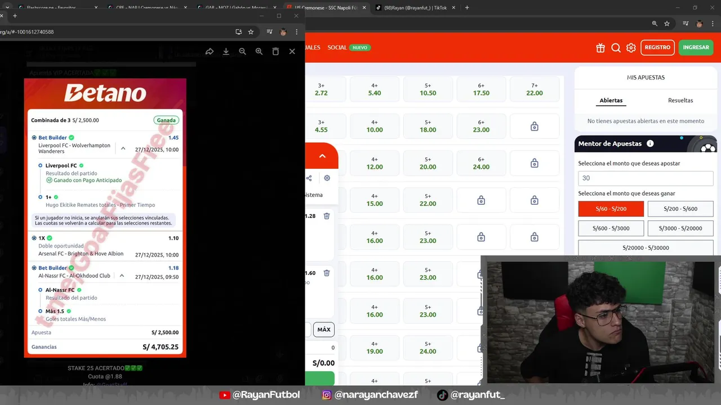Click the Betano bet slip image
Viewport: 721px width, 405px height.
click(x=105, y=218)
